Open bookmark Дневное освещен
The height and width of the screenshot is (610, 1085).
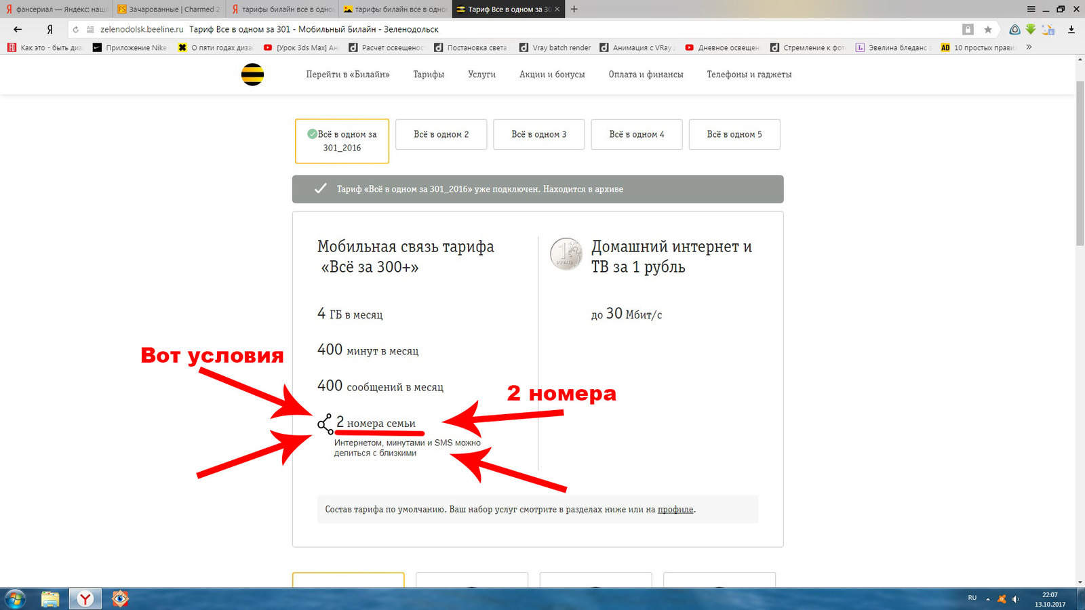coord(723,47)
